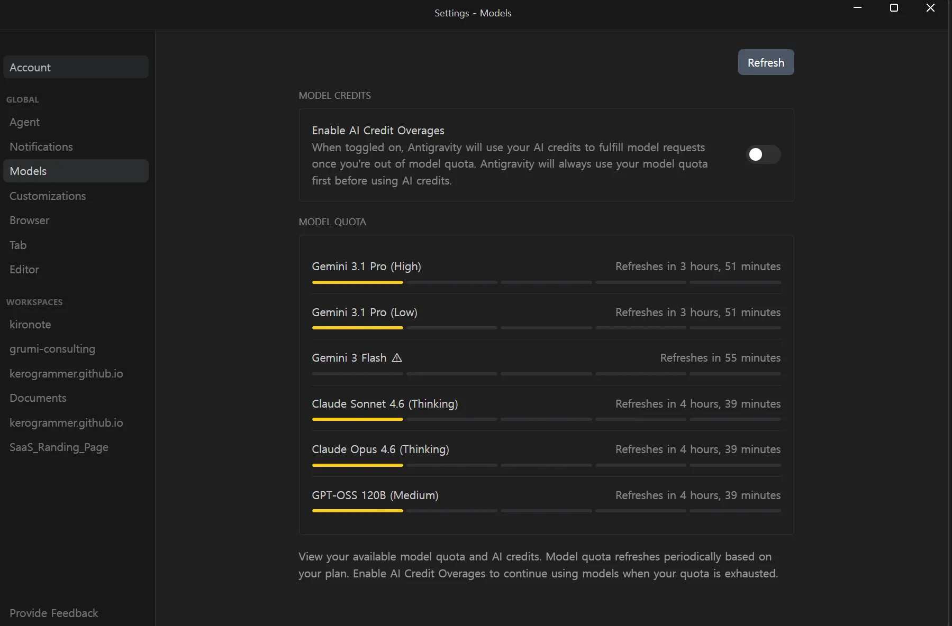Image resolution: width=952 pixels, height=626 pixels.
Task: Open the Account settings section
Action: pyautogui.click(x=76, y=67)
